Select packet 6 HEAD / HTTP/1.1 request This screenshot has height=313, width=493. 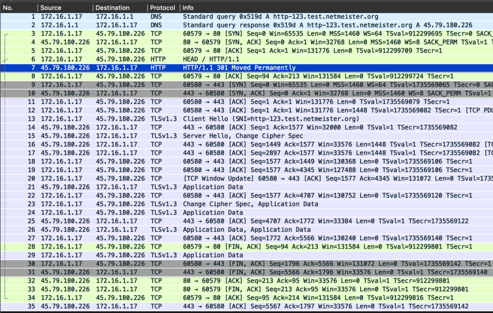pos(246,59)
